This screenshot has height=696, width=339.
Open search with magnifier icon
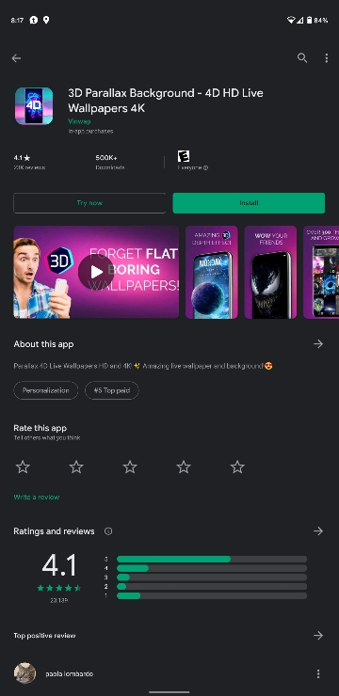click(x=302, y=57)
